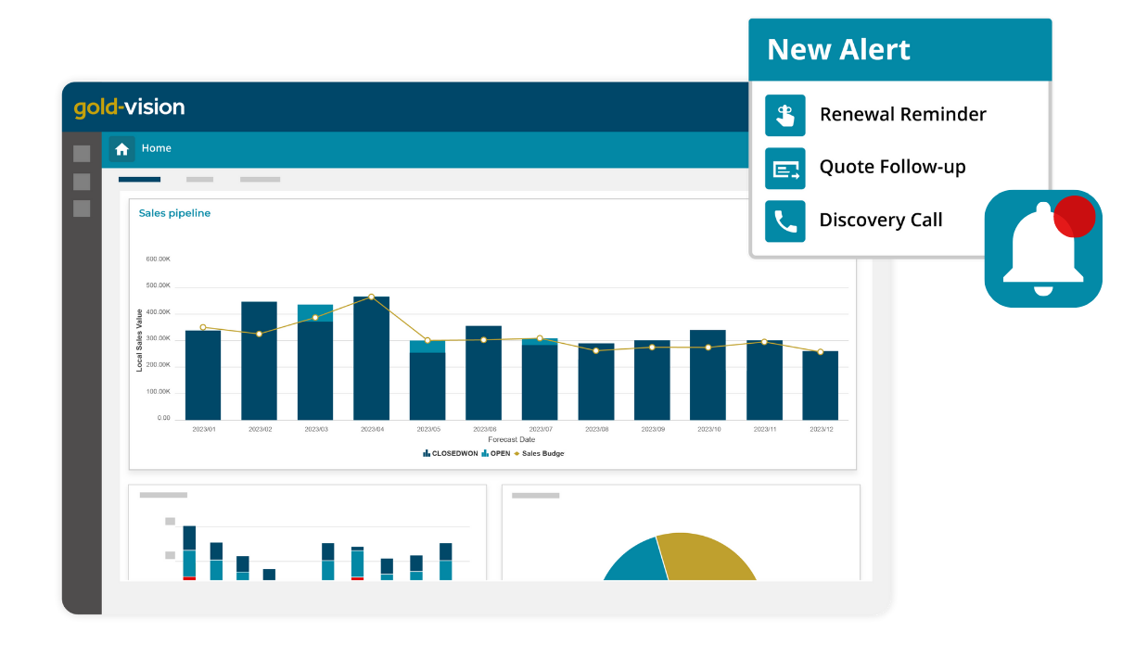Select the 2023/01 bar in Sales pipeline
1135x645 pixels.
click(203, 375)
